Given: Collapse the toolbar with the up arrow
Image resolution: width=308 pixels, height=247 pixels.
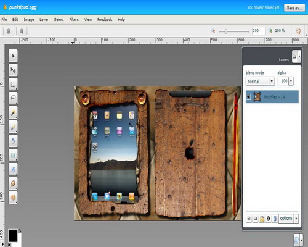Looking at the screenshot, I should [307, 35].
